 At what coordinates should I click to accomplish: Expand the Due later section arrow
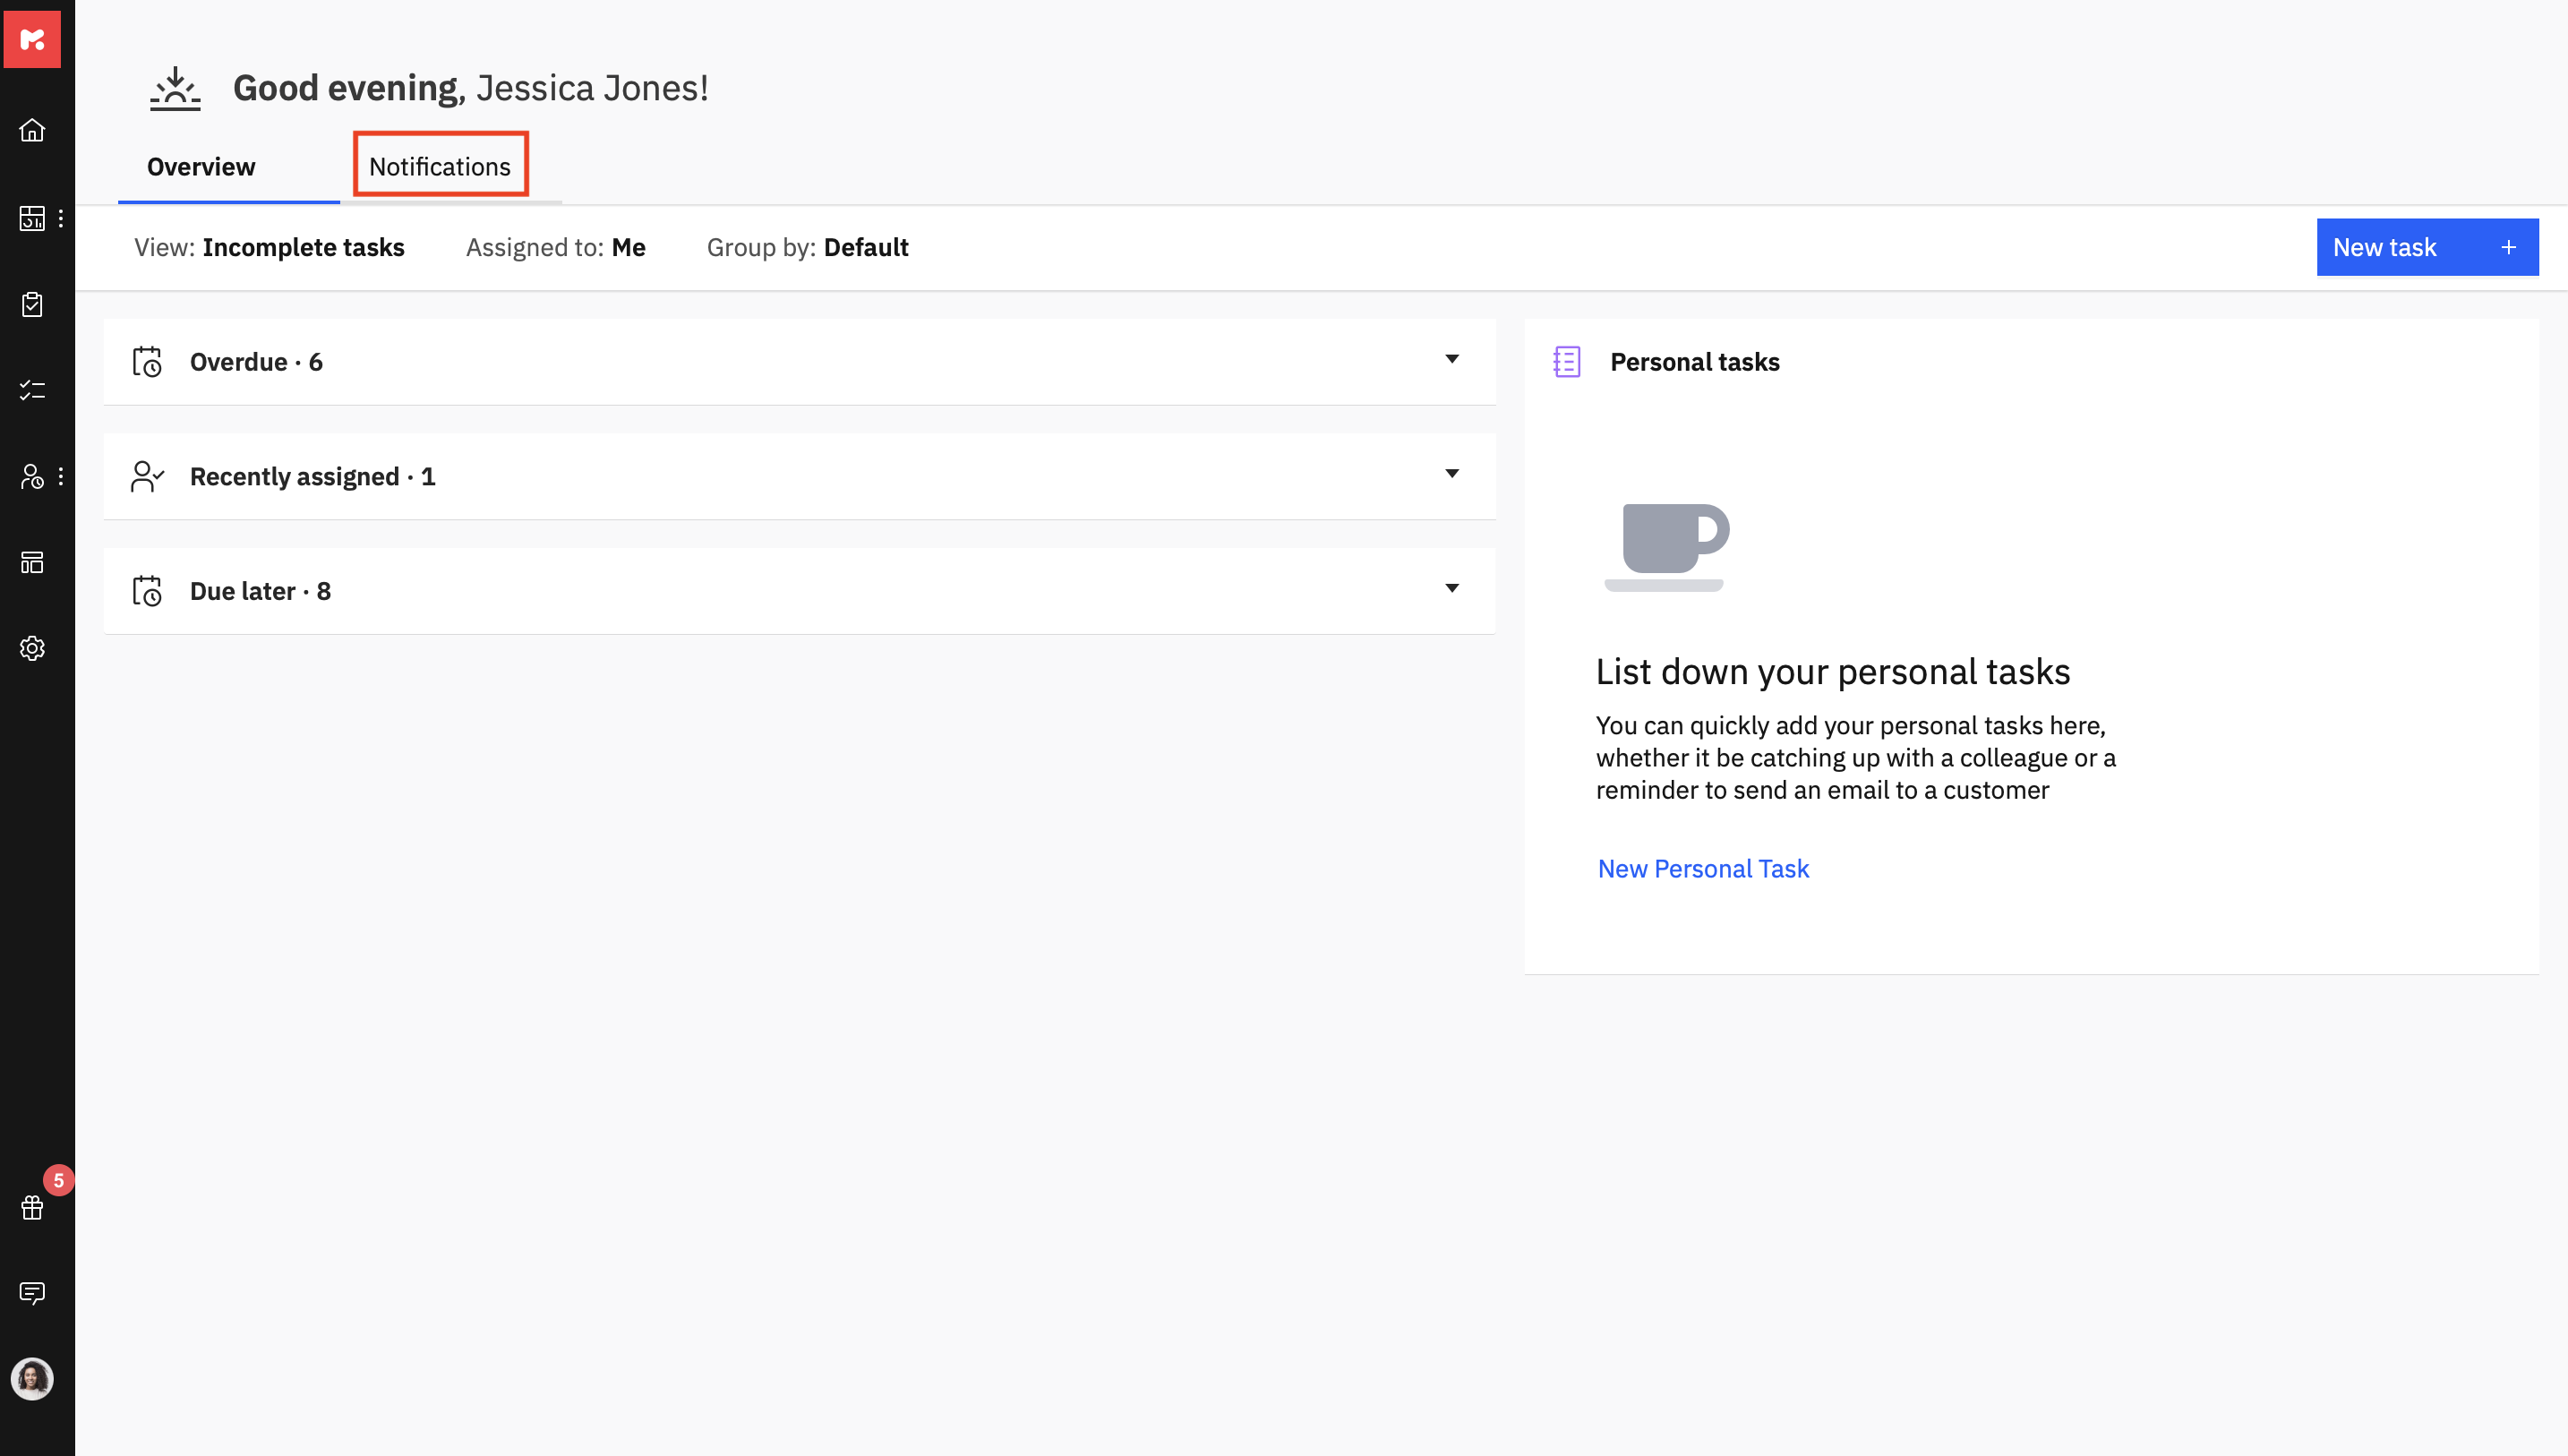(1451, 588)
